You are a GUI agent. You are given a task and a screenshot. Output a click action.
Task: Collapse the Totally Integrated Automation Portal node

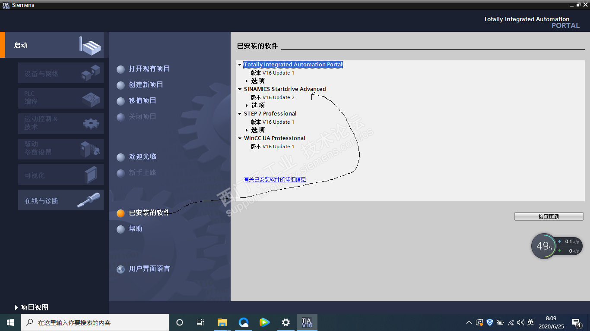tap(240, 65)
